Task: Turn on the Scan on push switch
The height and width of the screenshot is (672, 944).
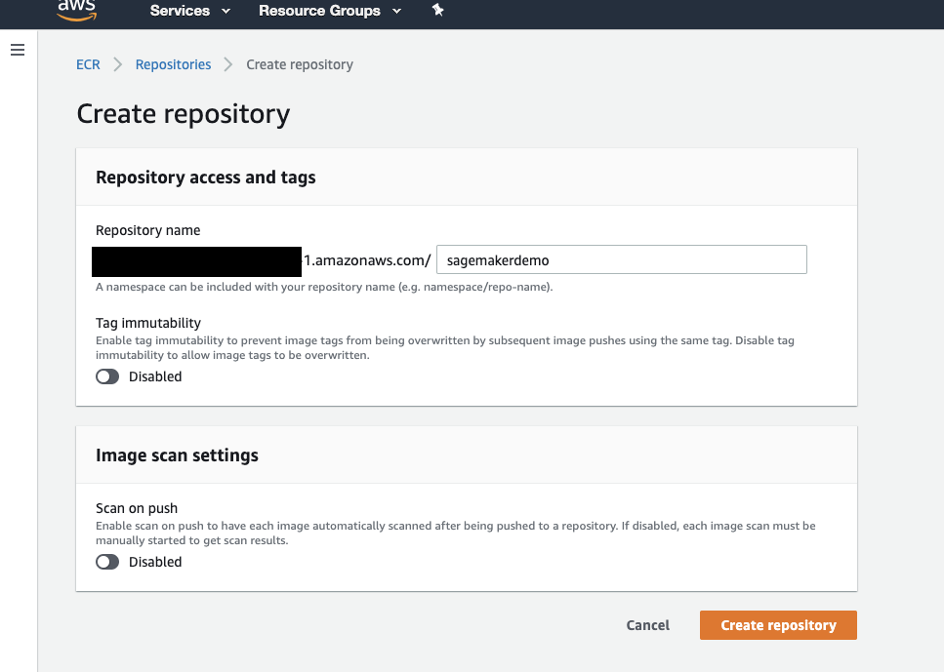Action: pyautogui.click(x=107, y=562)
